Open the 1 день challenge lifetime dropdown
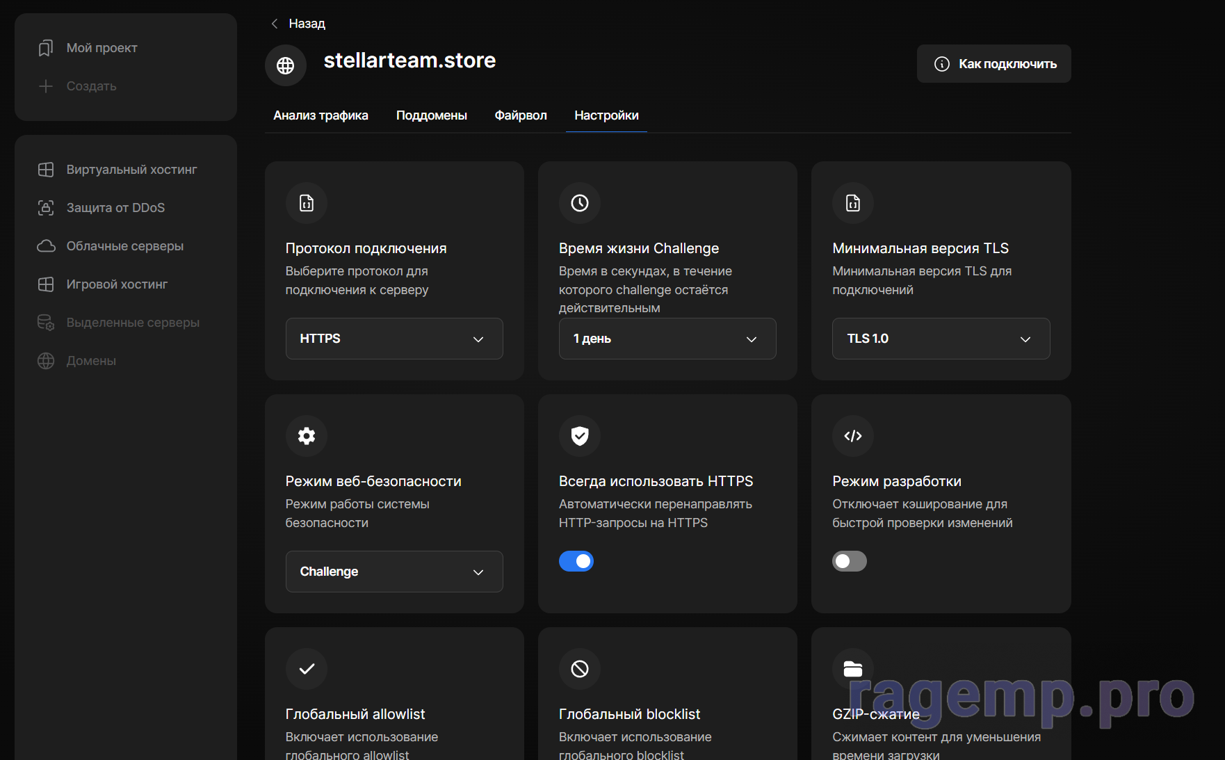The image size is (1225, 760). [x=667, y=339]
